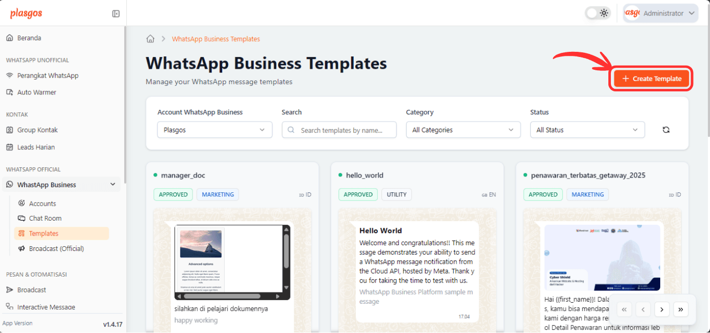Screen dimensions: 710x333
Task: Open Broadcast (Official) in the sidebar
Action: [x=56, y=248]
